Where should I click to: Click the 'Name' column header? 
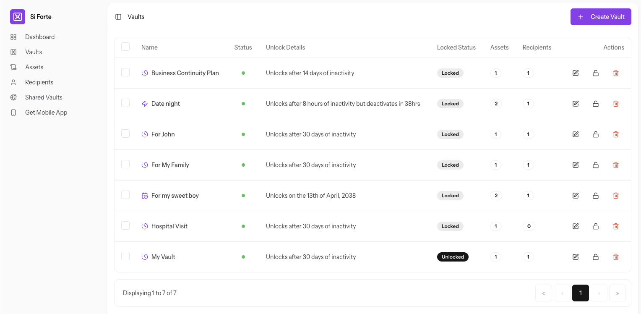coord(149,47)
